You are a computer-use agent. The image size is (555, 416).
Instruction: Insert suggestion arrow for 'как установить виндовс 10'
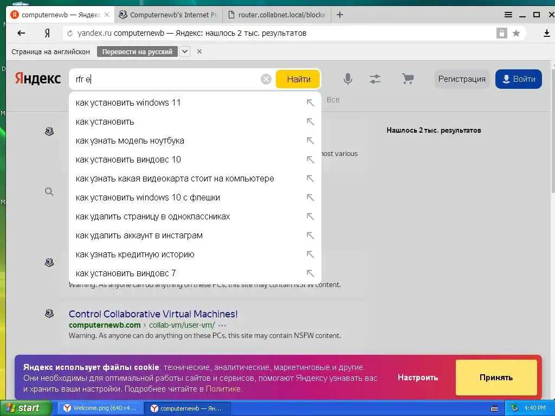pyautogui.click(x=310, y=160)
